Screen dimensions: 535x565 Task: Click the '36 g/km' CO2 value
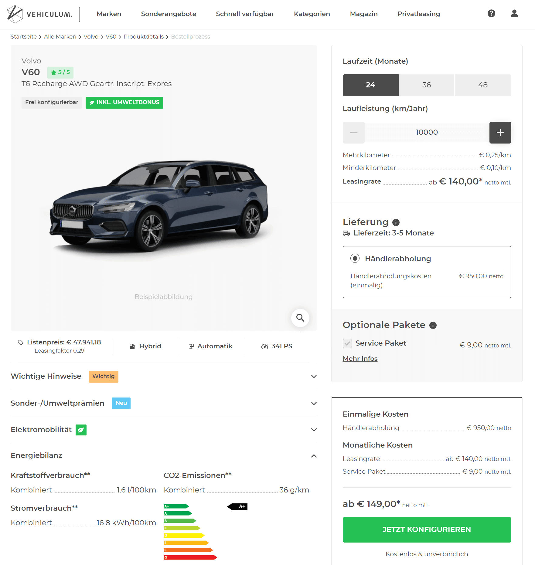294,490
